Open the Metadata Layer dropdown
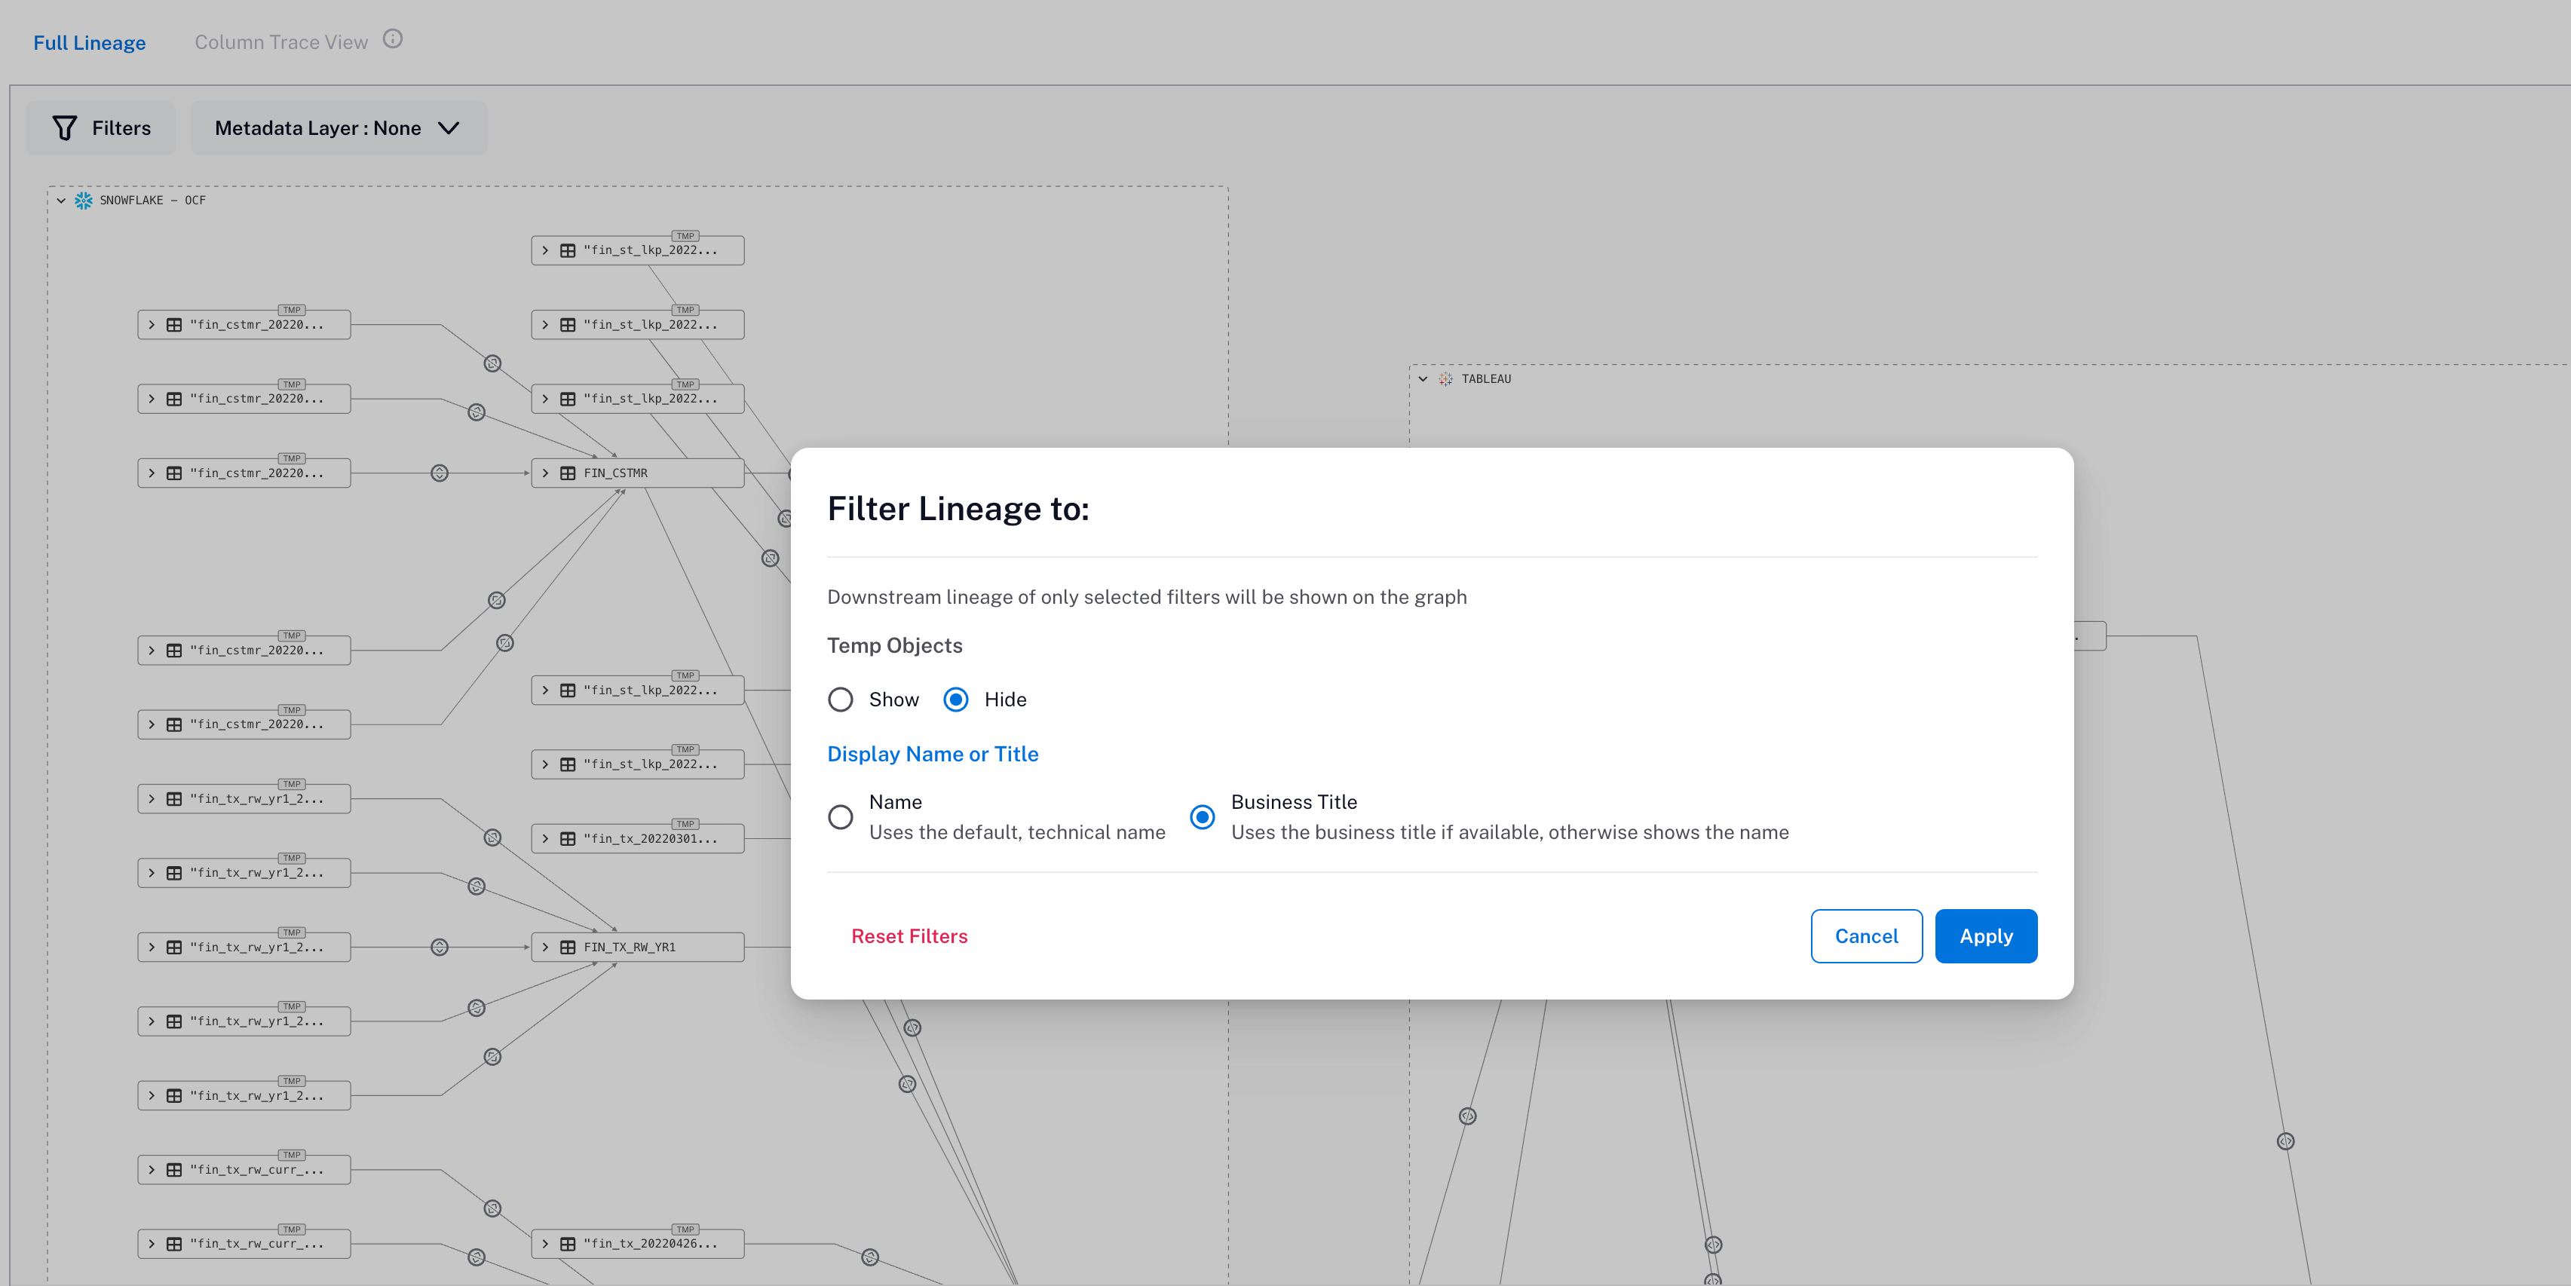 339,127
